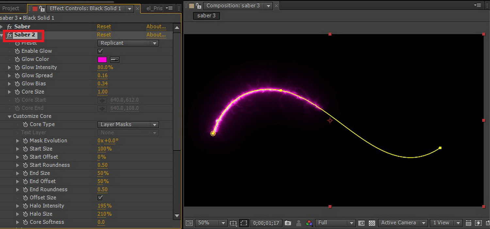
Task: Open the Composition: saber 3 tab dropdown arrow
Action: (x=269, y=6)
